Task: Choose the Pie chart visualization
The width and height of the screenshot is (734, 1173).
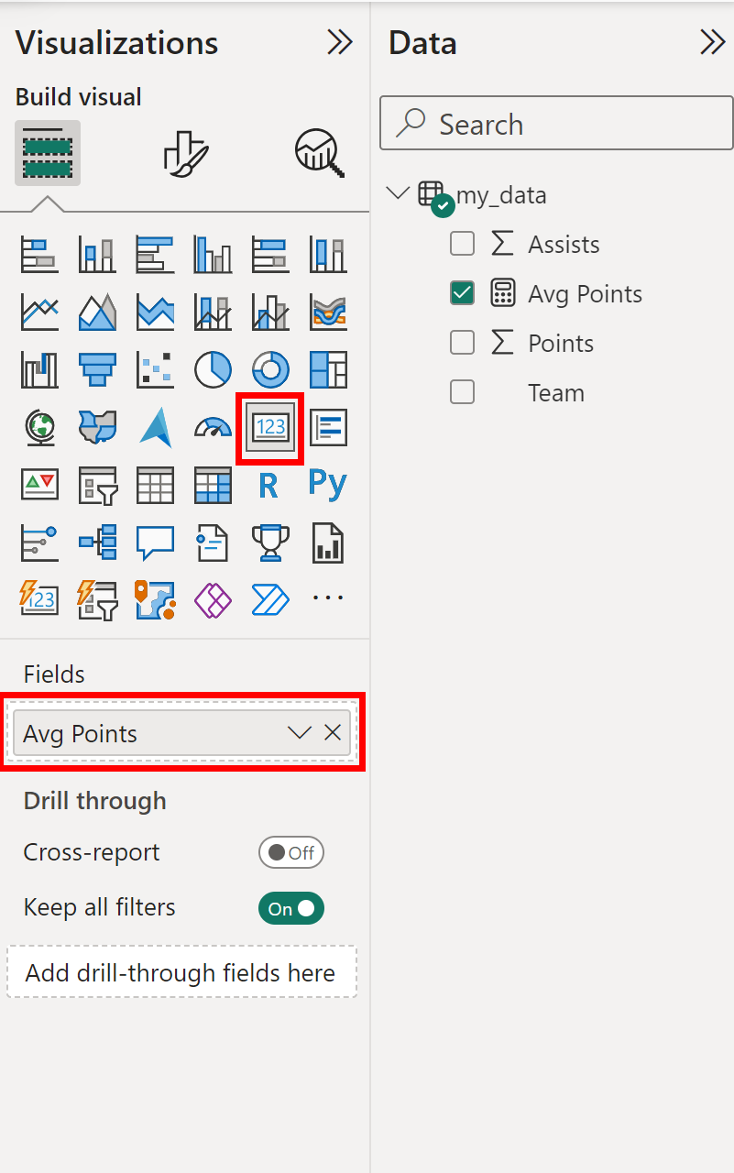Action: tap(213, 369)
